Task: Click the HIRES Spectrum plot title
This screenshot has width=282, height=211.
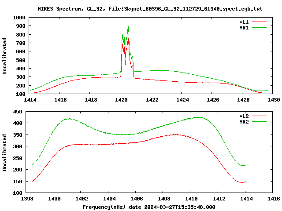Action: pos(150,9)
